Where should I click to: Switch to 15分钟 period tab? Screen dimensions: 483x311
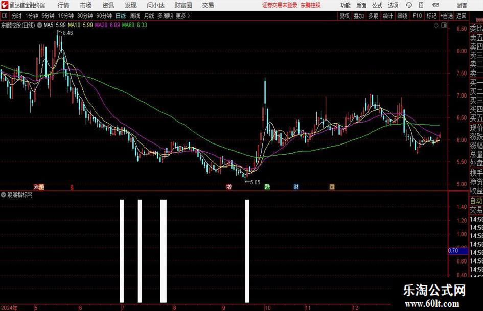66,16
